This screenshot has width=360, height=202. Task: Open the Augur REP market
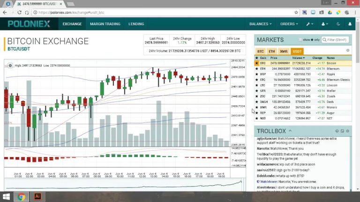303,113
